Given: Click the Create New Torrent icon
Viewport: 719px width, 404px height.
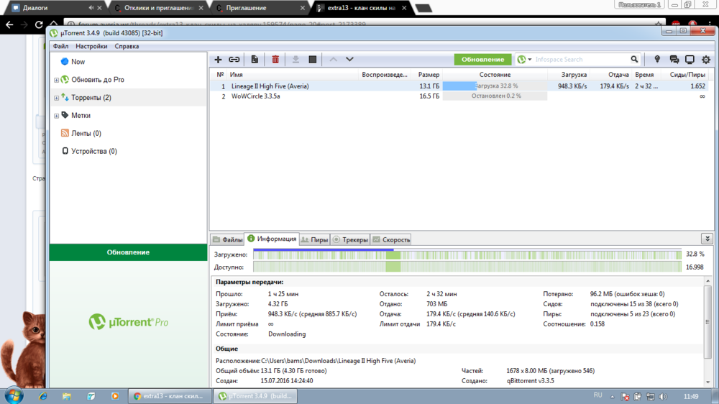Looking at the screenshot, I should pyautogui.click(x=255, y=60).
